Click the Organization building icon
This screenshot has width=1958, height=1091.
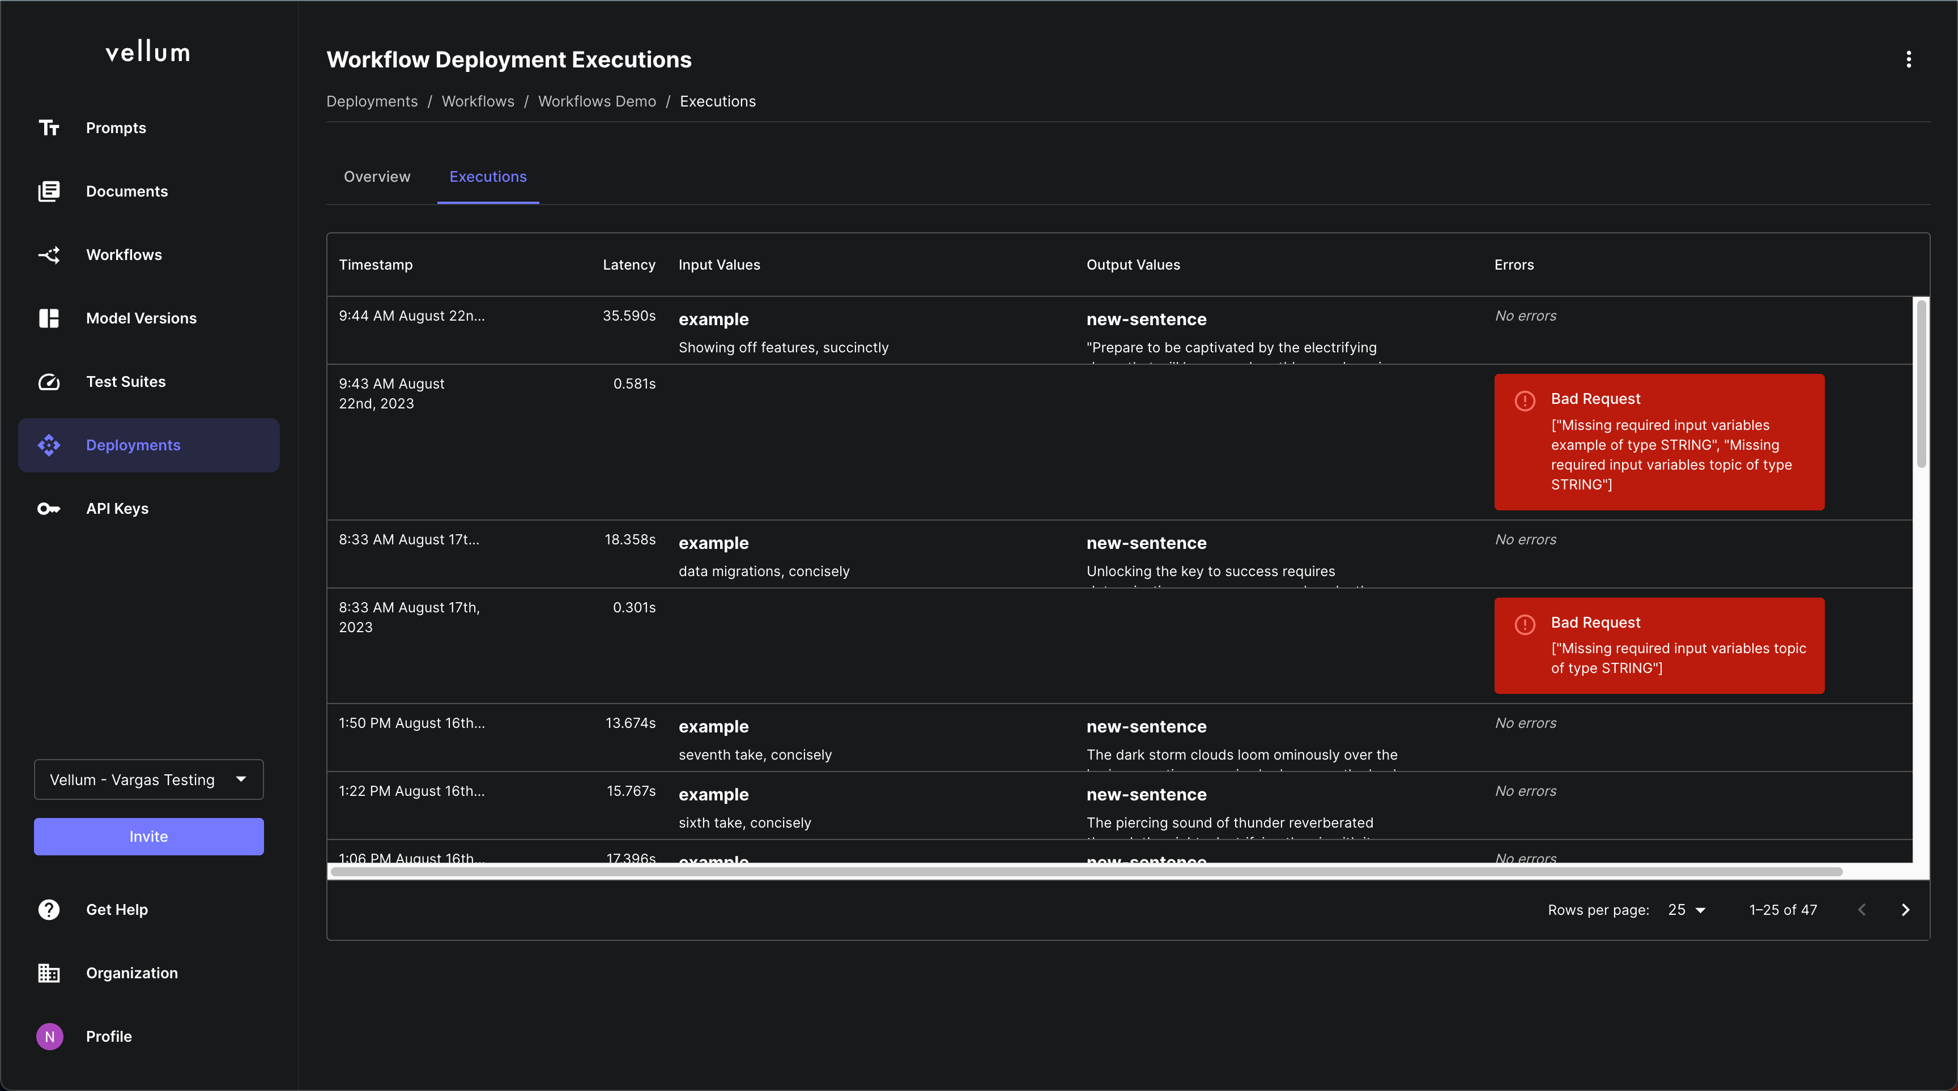click(49, 973)
